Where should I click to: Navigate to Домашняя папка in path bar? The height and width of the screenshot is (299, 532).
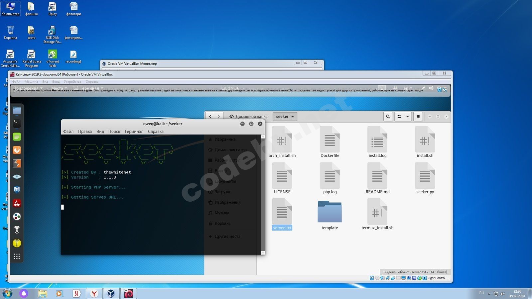click(248, 117)
